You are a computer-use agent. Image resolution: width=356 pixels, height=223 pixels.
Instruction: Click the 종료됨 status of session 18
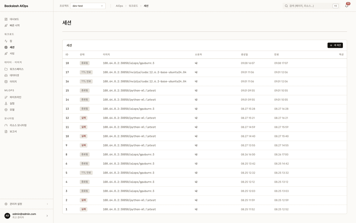84,63
